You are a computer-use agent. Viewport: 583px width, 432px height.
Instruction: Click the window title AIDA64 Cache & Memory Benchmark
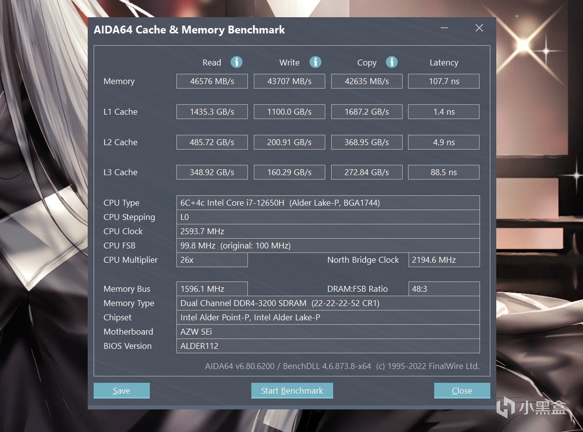pos(189,30)
